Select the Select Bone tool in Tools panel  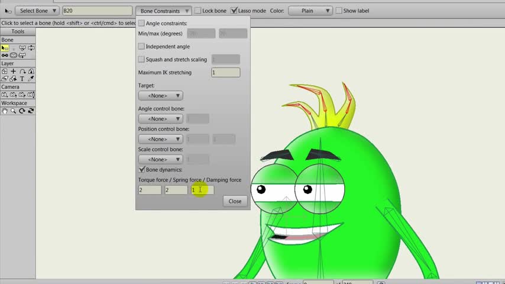point(5,48)
